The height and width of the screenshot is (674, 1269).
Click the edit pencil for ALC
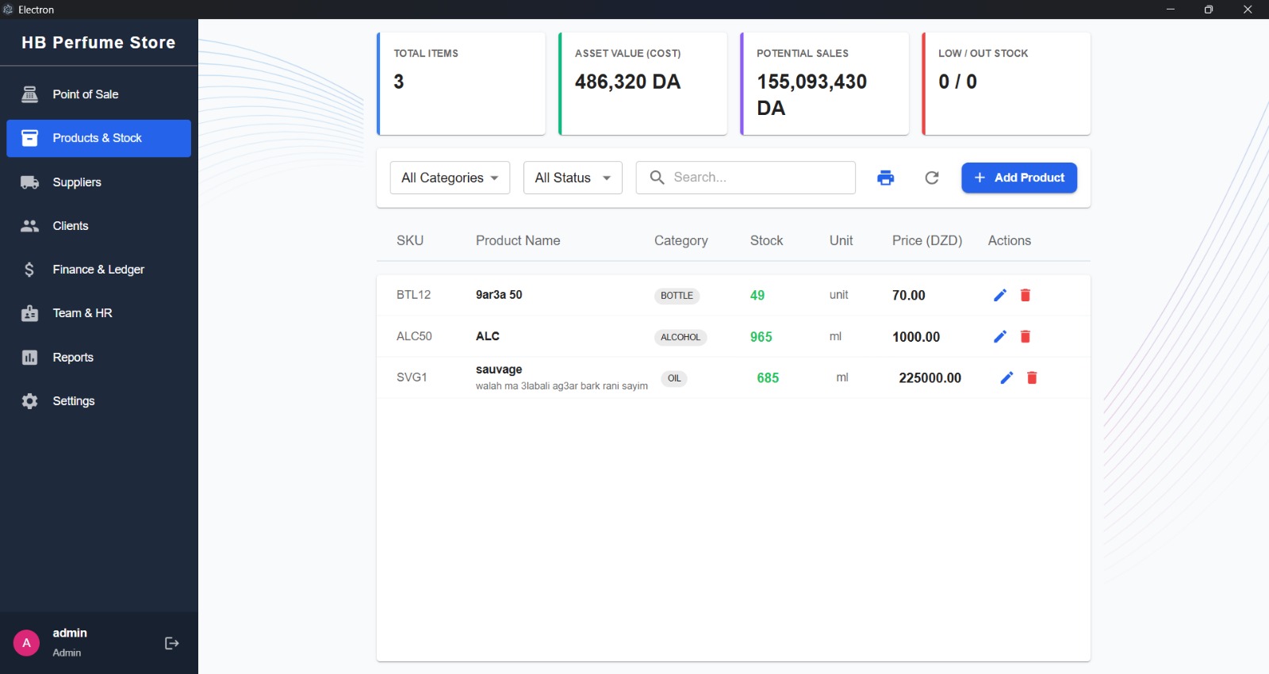pyautogui.click(x=999, y=336)
